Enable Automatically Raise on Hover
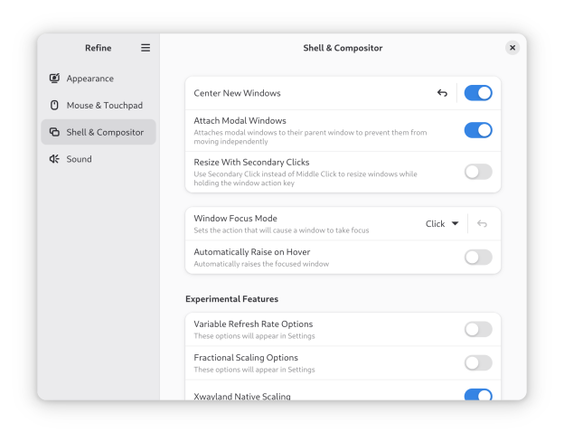This screenshot has width=564, height=441. click(478, 258)
